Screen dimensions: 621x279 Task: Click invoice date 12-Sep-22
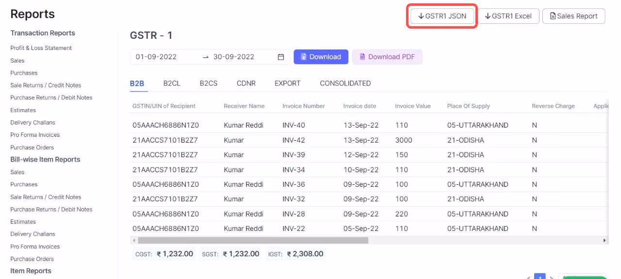(361, 155)
